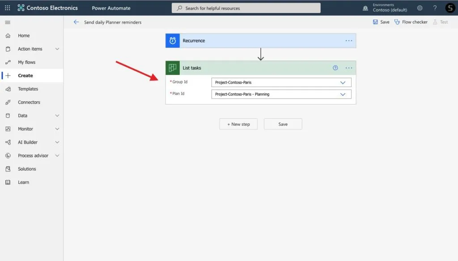Click the New step button

238,124
